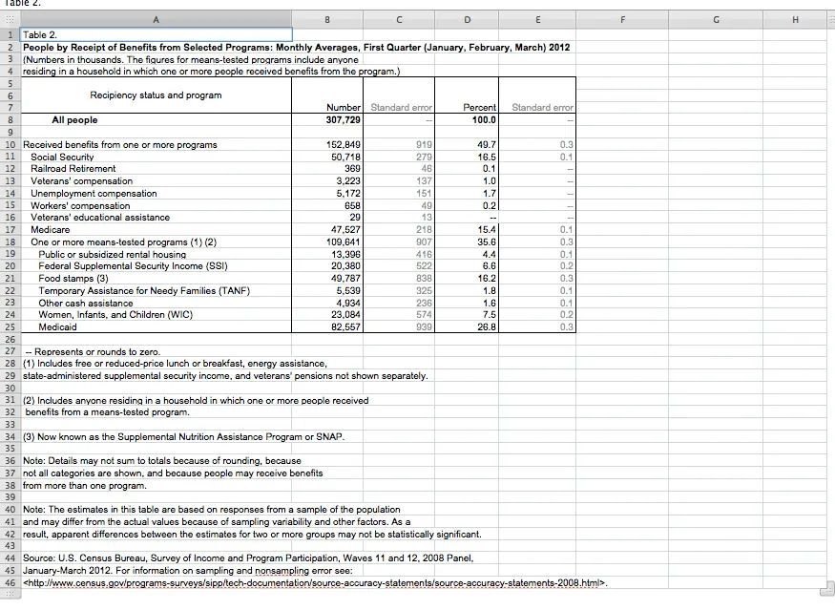
Task: Click the 'Recipiency status and program' header cell
Action: 156,95
